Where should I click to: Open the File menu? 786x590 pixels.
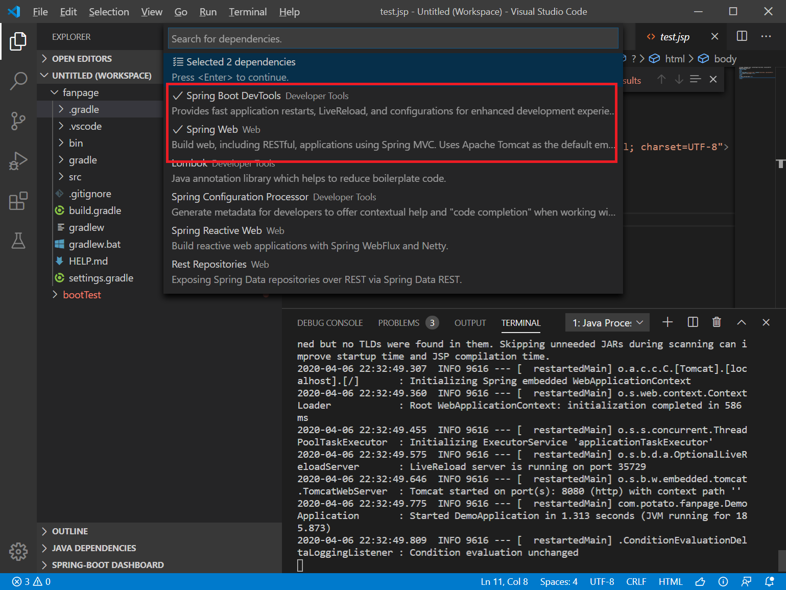(x=40, y=12)
